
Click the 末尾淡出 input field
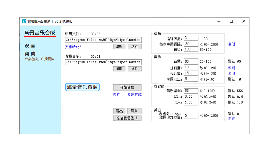[x=191, y=79]
